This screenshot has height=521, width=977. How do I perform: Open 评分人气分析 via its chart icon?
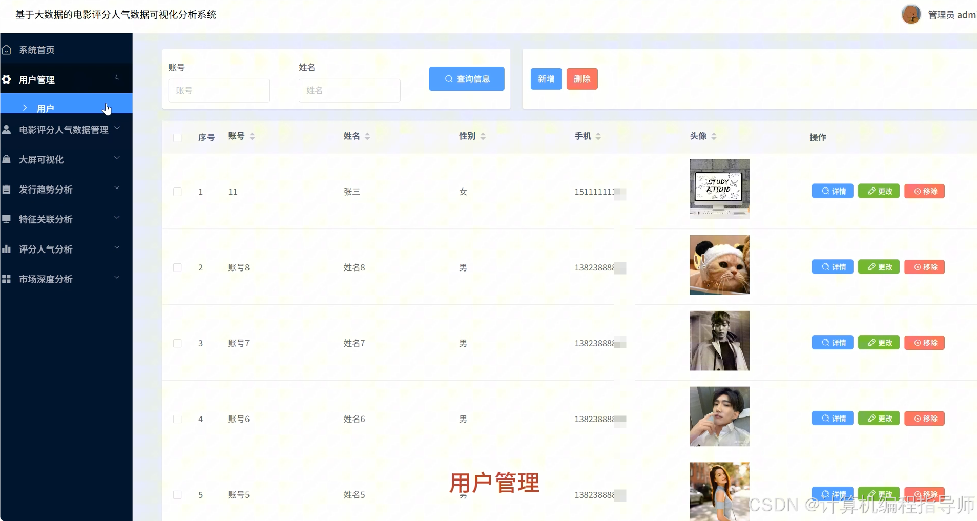pyautogui.click(x=7, y=249)
